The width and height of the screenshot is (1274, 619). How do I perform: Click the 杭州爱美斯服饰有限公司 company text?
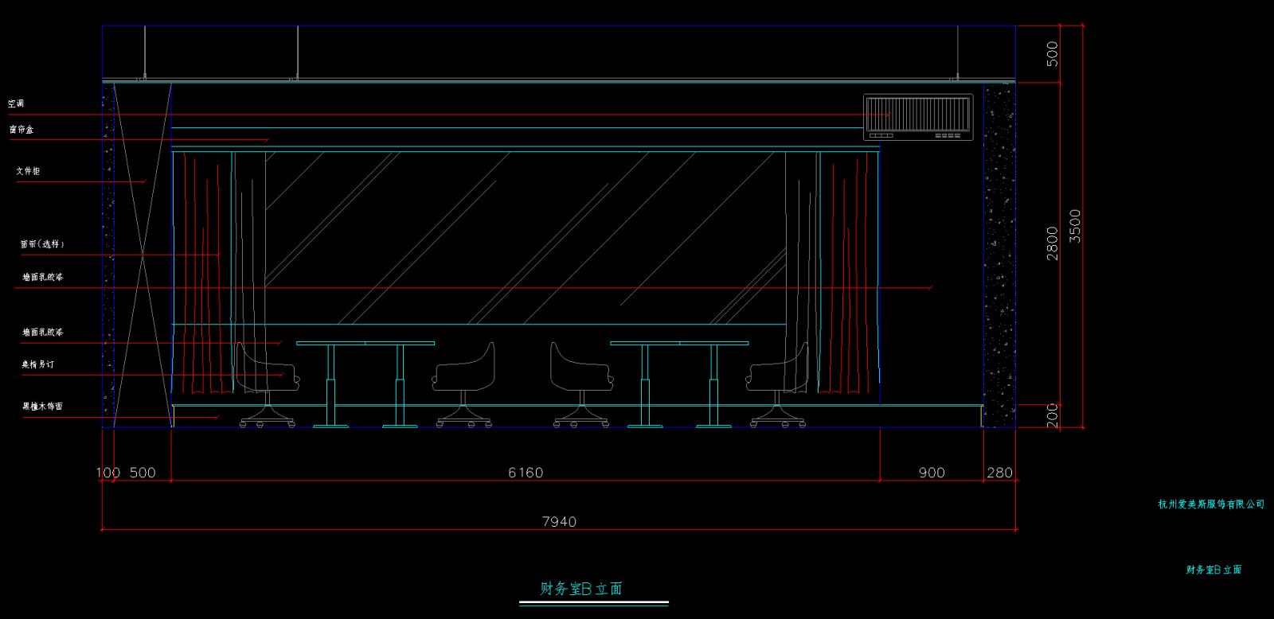pyautogui.click(x=1211, y=504)
